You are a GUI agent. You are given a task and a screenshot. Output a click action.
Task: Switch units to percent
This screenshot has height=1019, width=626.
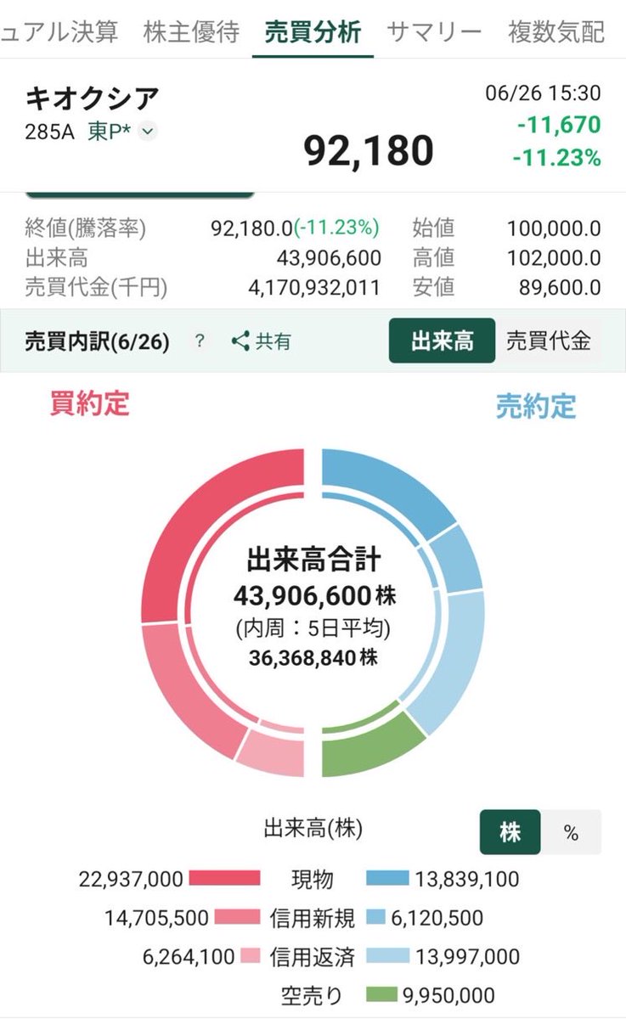click(x=571, y=832)
